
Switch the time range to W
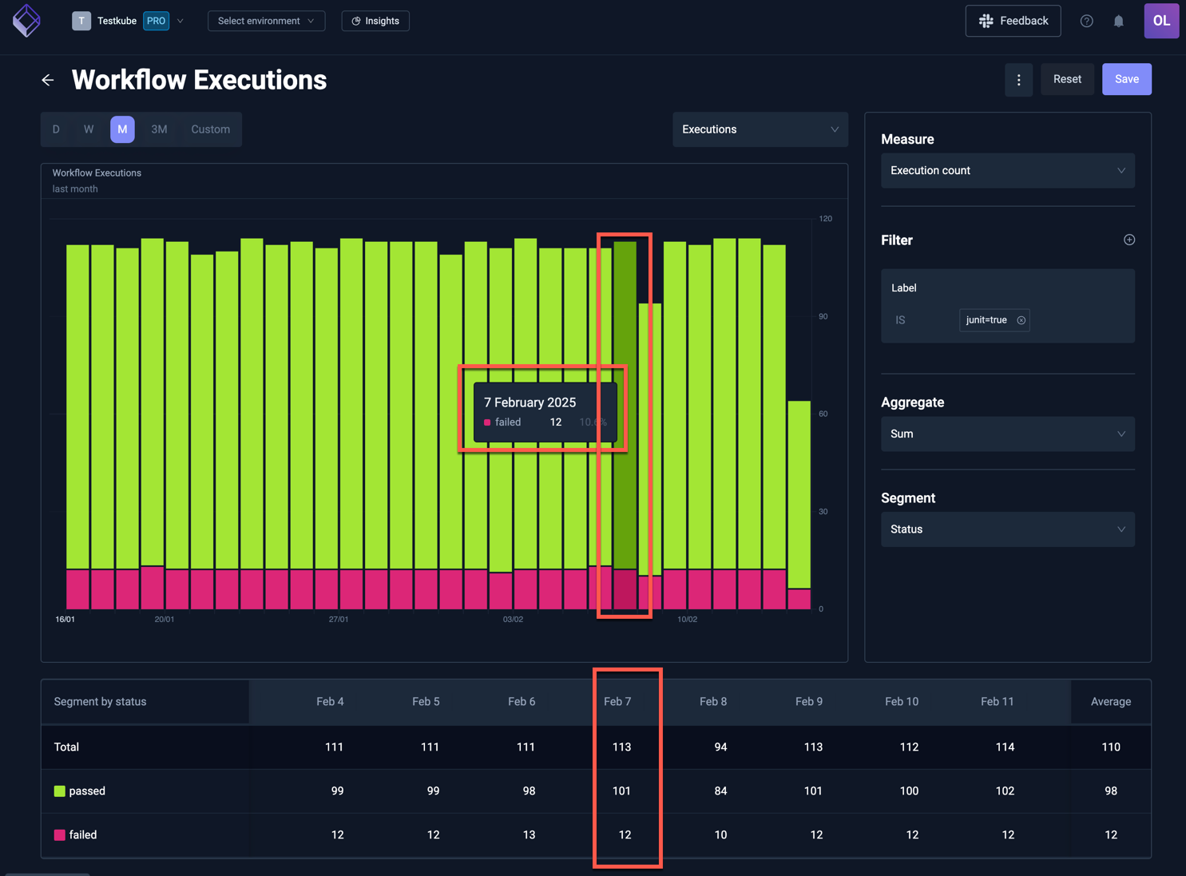coord(89,129)
